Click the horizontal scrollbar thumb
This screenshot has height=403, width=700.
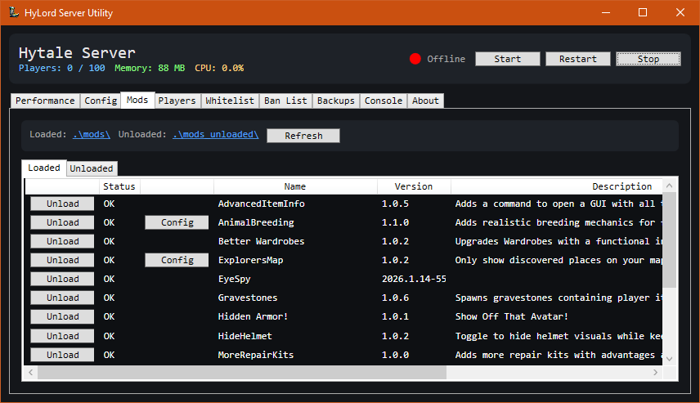pos(241,372)
